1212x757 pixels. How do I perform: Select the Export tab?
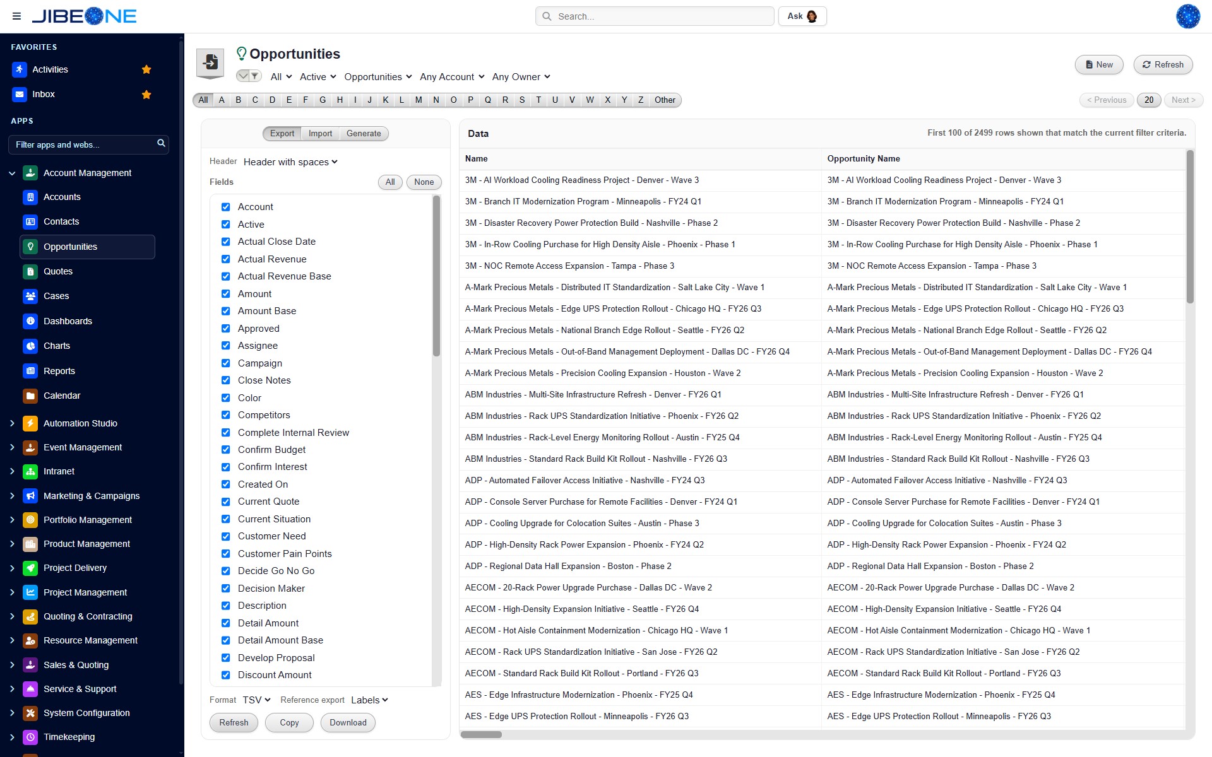pos(282,134)
